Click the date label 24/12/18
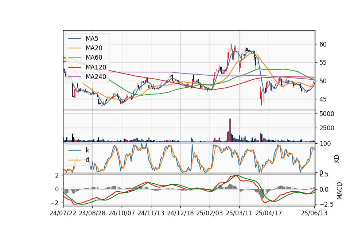The width and height of the screenshot is (350, 251). point(180,213)
